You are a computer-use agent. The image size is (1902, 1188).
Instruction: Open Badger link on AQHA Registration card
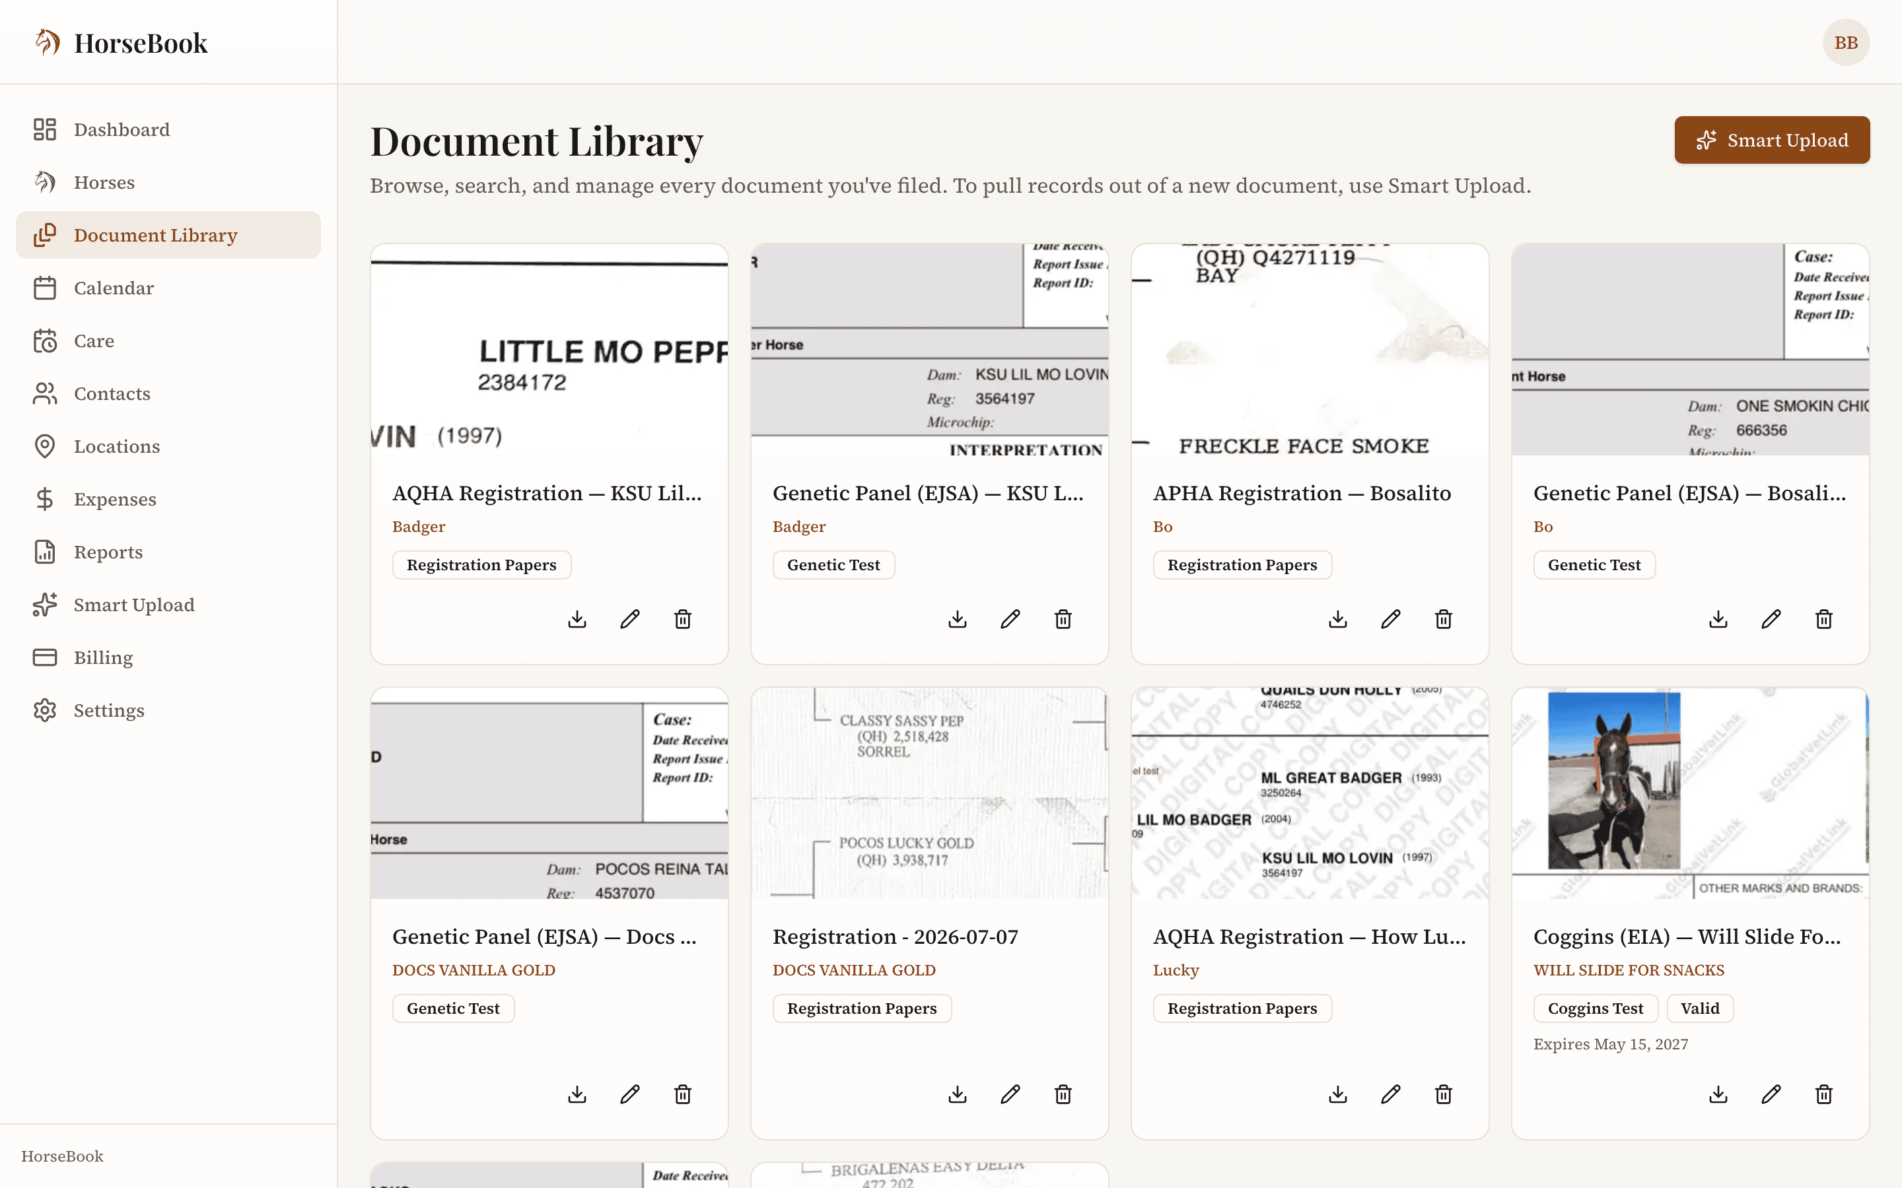[x=419, y=527]
